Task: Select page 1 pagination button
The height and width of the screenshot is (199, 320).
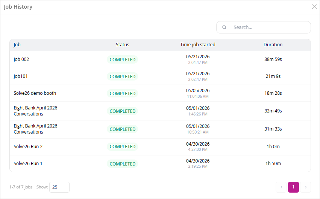Action: point(293,187)
